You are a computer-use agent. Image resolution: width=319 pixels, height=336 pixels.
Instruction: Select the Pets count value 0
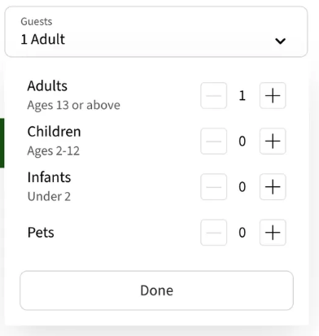(x=243, y=233)
